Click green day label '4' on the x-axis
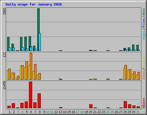Screen dimensions: 147x115 pos(22,112)
